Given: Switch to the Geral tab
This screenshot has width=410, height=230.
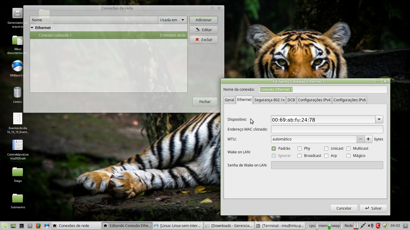Looking at the screenshot, I should point(229,100).
